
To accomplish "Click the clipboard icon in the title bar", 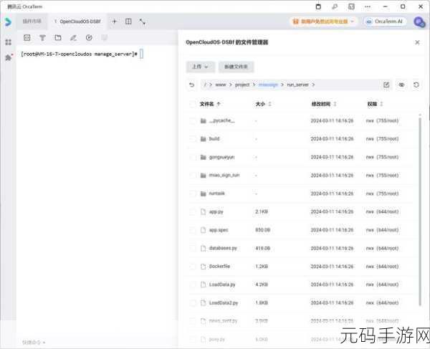I will [318, 6].
